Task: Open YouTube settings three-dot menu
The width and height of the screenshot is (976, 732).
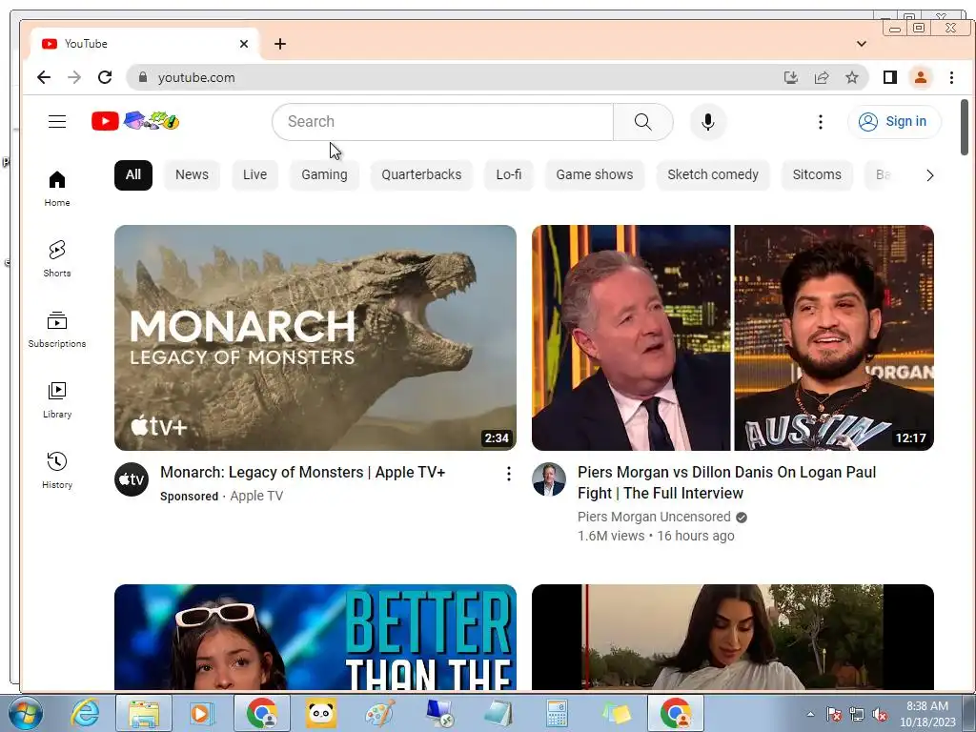Action: pyautogui.click(x=821, y=122)
